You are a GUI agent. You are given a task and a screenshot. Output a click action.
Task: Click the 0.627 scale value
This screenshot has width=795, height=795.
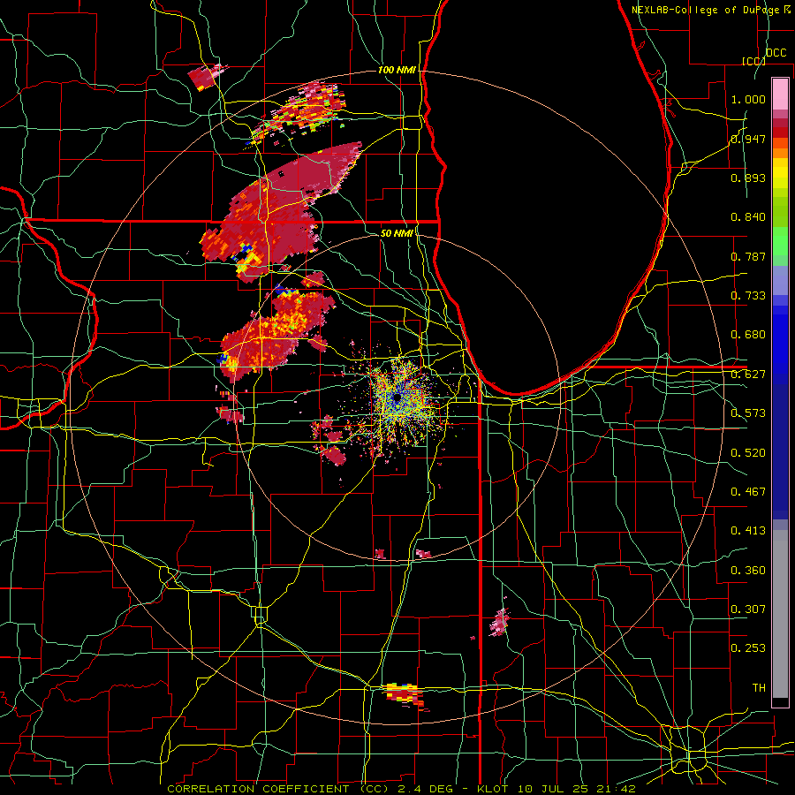click(x=748, y=375)
